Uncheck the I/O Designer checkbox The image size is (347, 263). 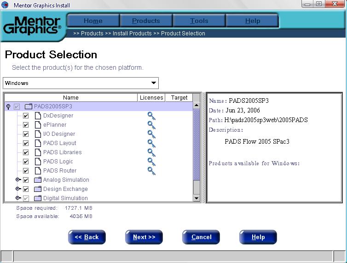[26, 134]
